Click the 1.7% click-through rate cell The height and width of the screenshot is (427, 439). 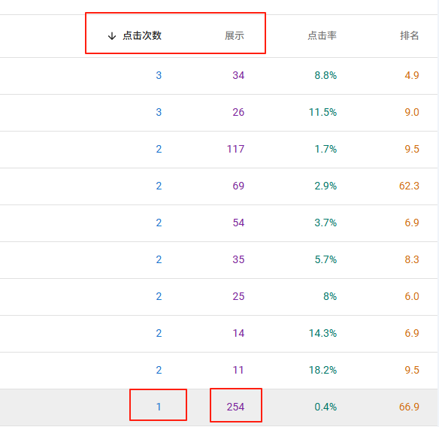325,149
